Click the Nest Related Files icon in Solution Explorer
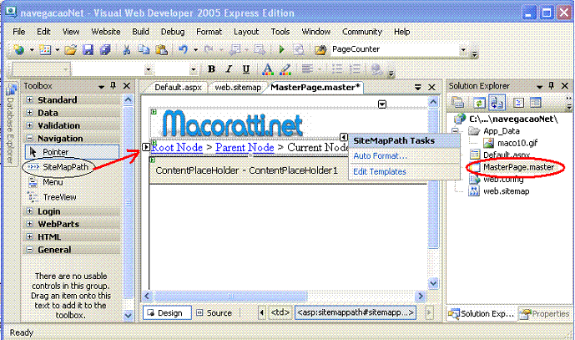575x340 pixels. point(497,103)
